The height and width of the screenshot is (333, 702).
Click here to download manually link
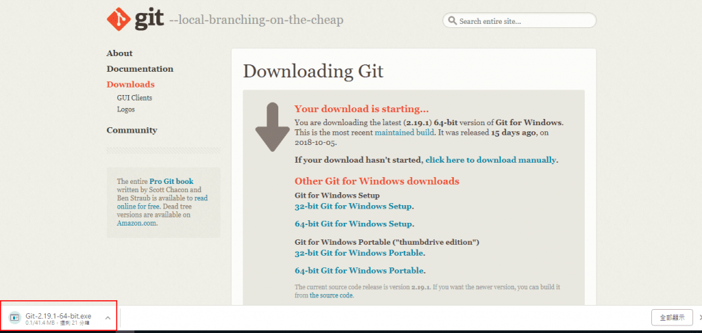[491, 160]
